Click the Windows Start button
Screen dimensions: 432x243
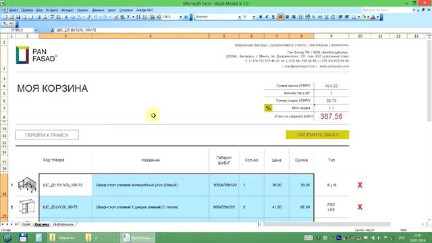point(7,238)
